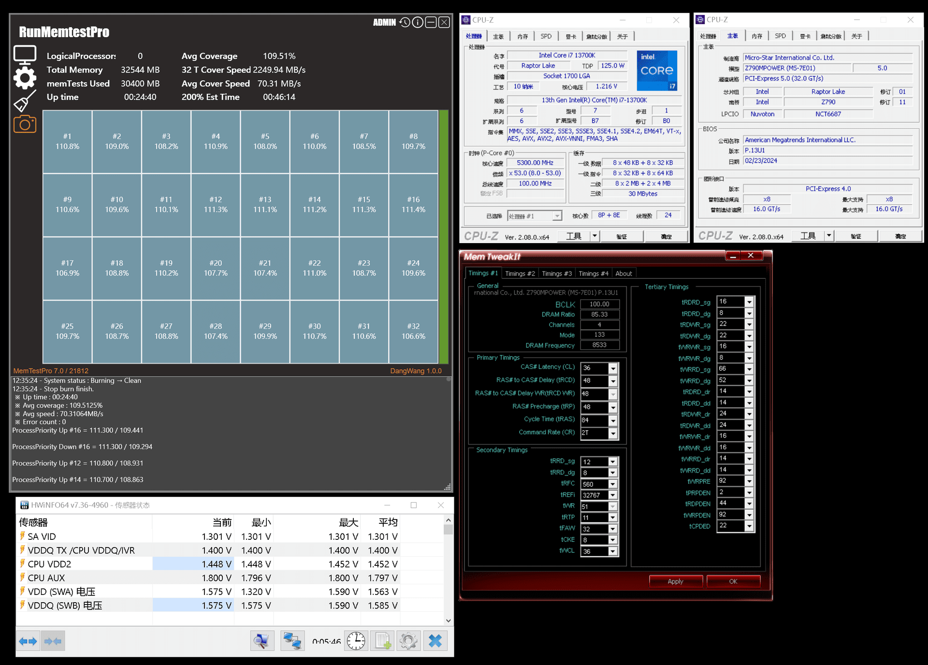Viewport: 928px width, 665px height.
Task: Open the tRFC dropdown showing 560
Action: click(613, 484)
